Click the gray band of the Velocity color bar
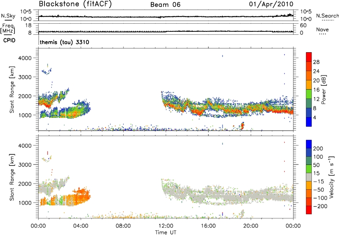This screenshot has height=235, width=339. [309, 177]
